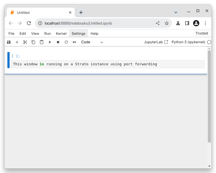Copy the selected cell

[x=33, y=42]
